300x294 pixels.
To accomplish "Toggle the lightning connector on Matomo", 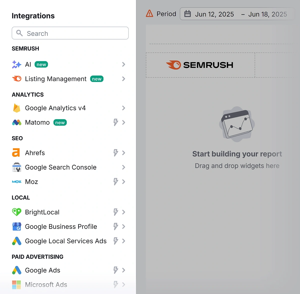I will pyautogui.click(x=115, y=122).
